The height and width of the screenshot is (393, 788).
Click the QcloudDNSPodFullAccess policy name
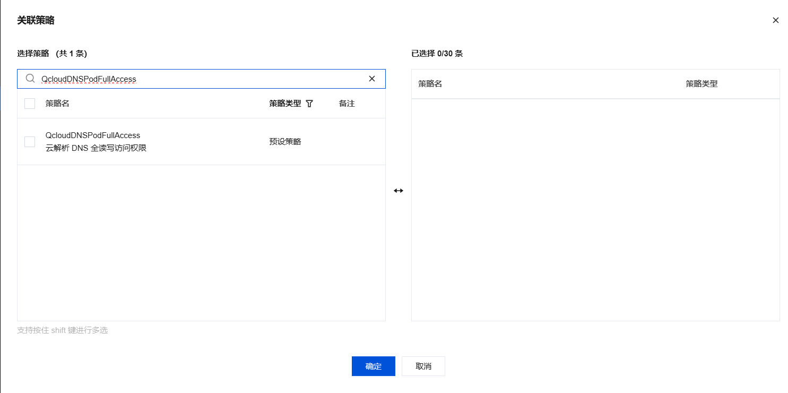tap(93, 135)
